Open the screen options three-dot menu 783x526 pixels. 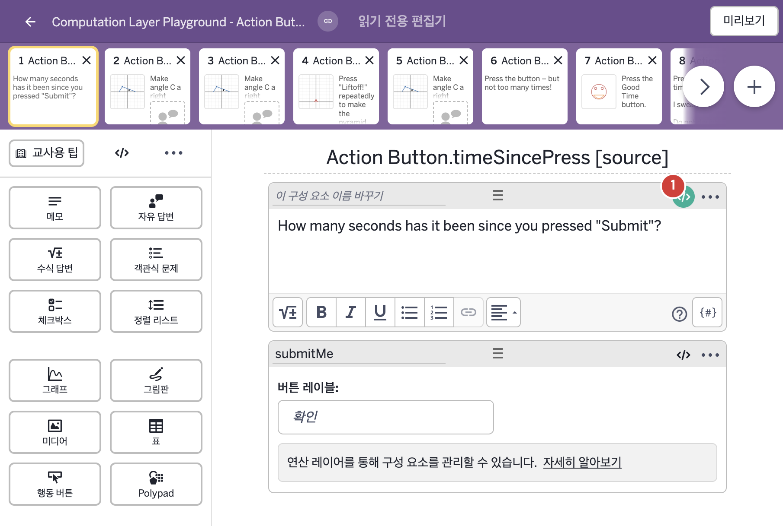(x=173, y=153)
